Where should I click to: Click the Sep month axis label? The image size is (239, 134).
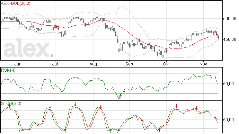pos(129,64)
